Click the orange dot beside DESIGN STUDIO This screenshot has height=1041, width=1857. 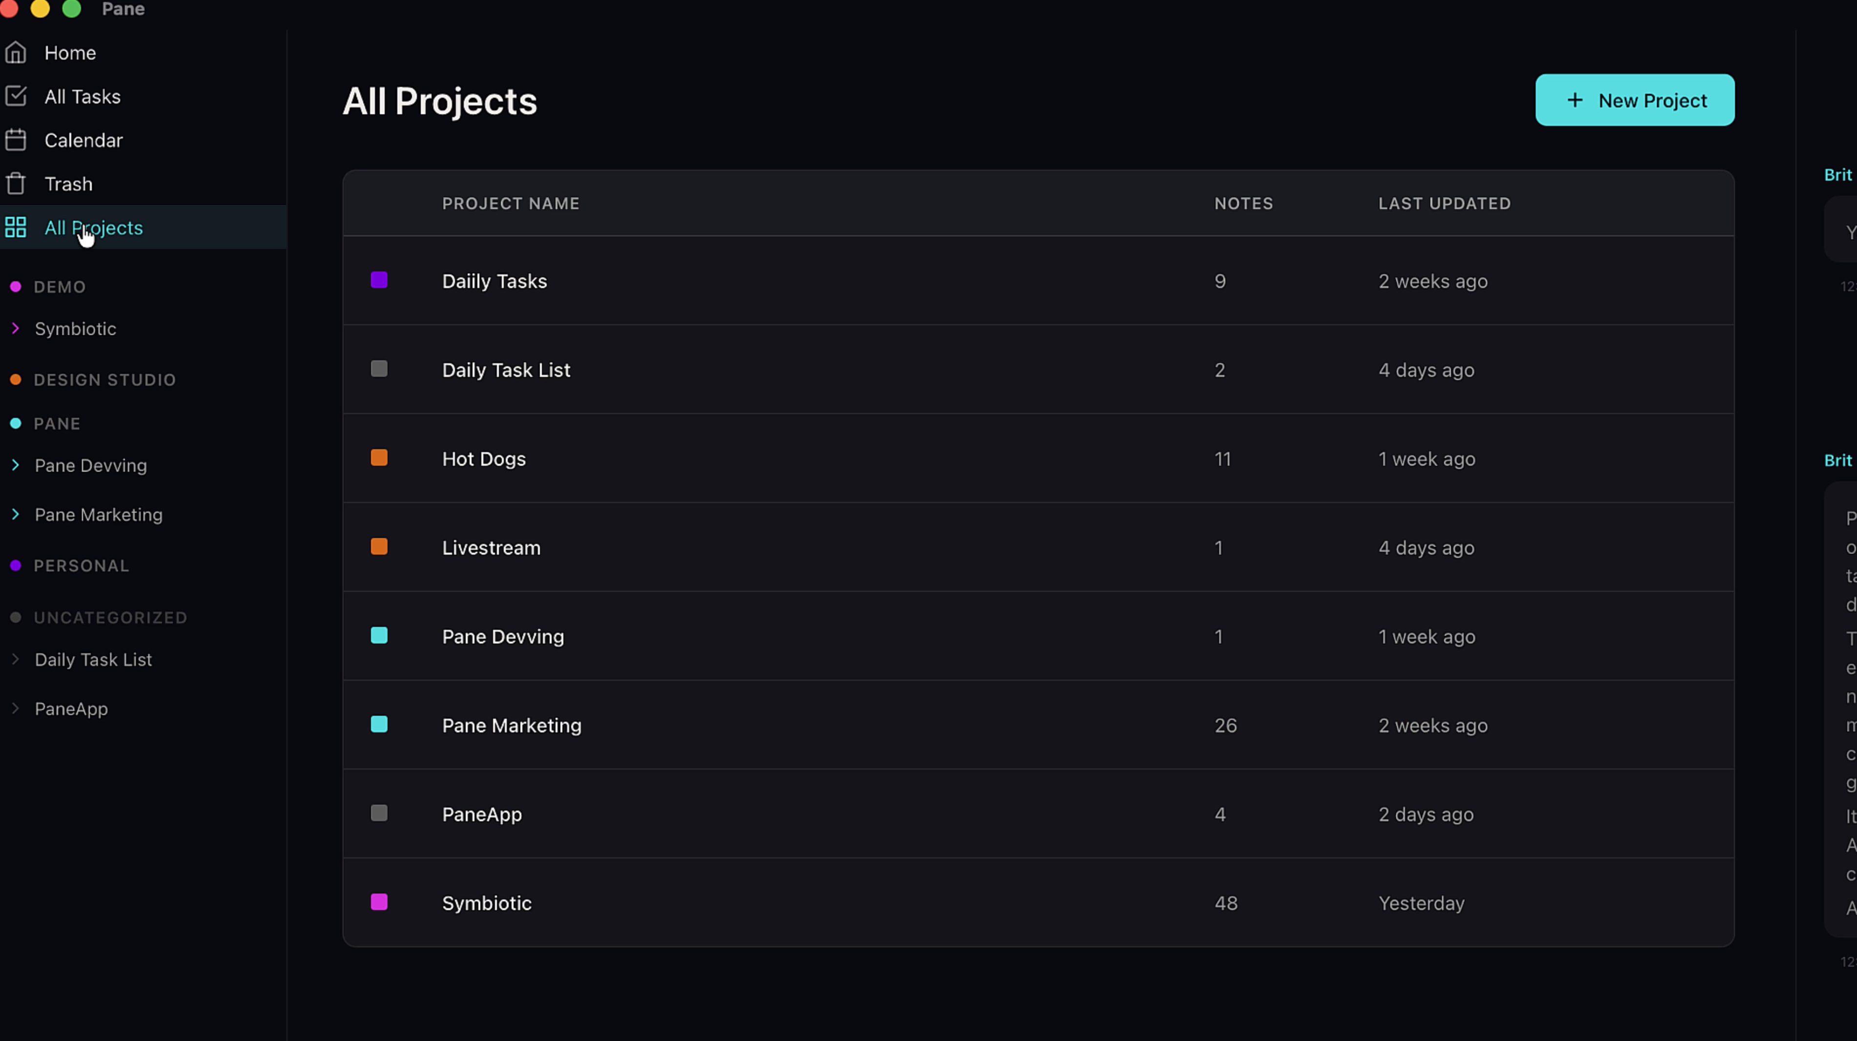click(15, 380)
